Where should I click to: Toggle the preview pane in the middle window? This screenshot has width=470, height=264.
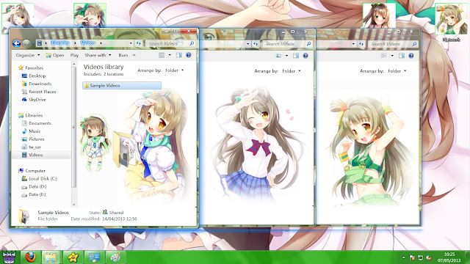296,56
